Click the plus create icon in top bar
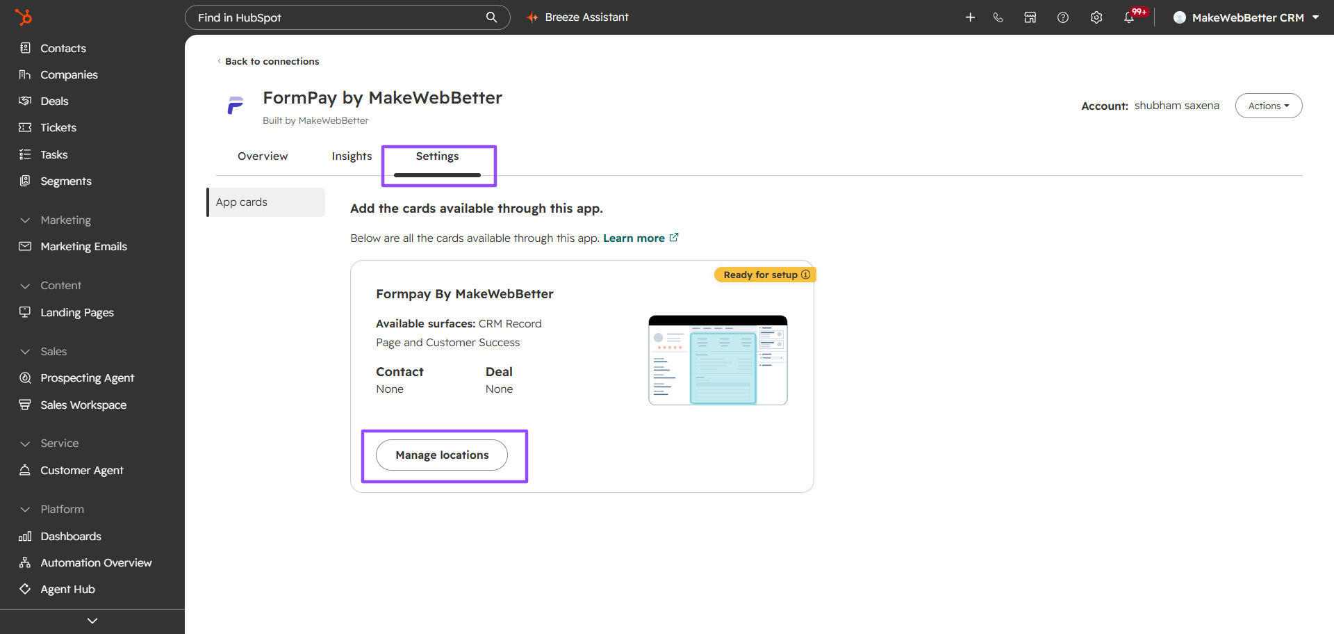 (x=971, y=17)
